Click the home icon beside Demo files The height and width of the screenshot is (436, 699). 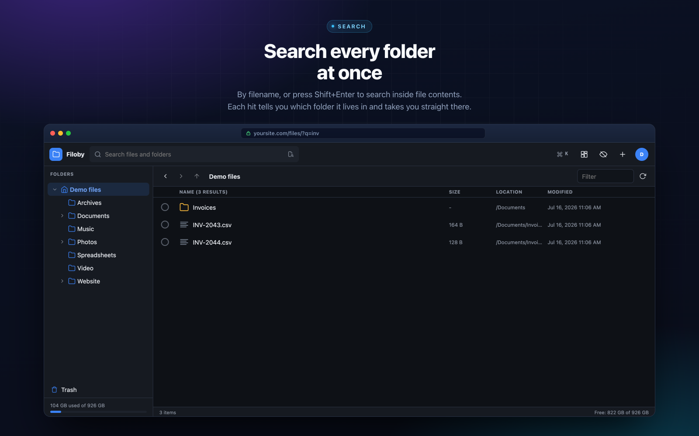coord(64,190)
